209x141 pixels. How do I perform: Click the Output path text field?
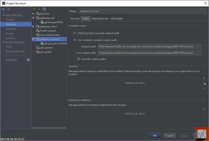(x=149, y=47)
